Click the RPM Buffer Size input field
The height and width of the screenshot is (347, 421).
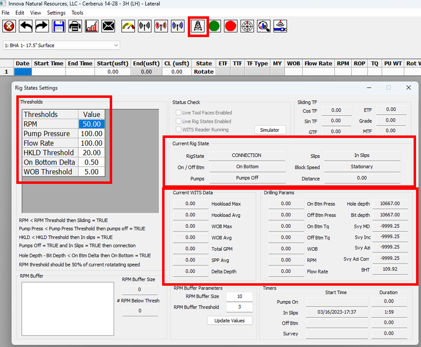click(239, 297)
